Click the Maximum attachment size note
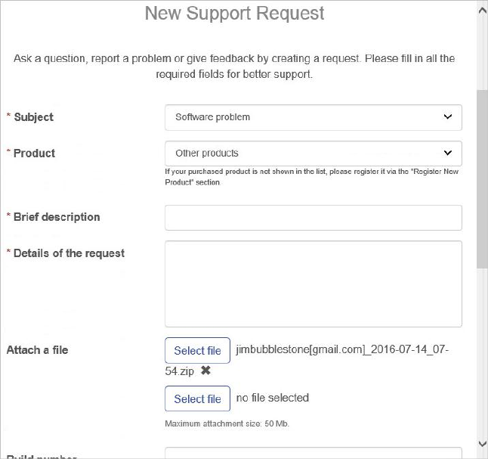This screenshot has width=488, height=459. pyautogui.click(x=227, y=423)
